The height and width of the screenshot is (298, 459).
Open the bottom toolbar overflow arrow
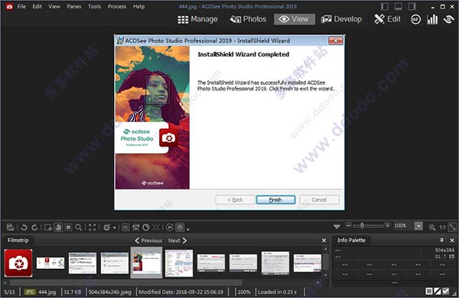coord(188,229)
